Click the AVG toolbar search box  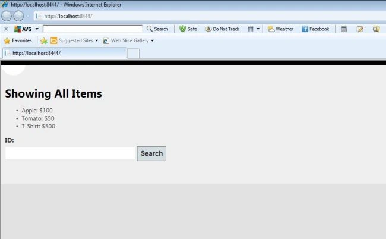click(x=93, y=29)
